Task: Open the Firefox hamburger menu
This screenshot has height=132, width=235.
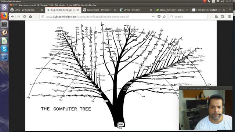Action: [229, 16]
